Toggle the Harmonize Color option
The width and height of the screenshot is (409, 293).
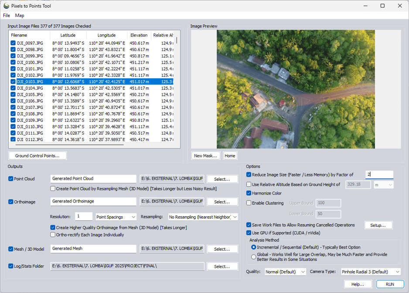tap(249, 193)
